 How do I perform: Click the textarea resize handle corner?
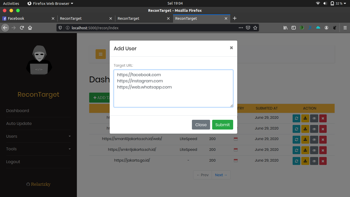231,105
